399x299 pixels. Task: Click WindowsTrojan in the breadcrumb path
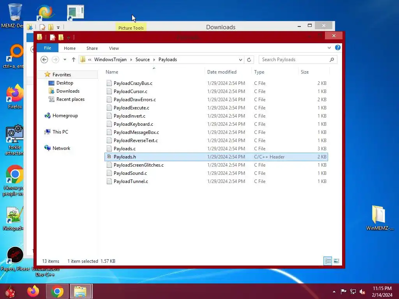(110, 60)
